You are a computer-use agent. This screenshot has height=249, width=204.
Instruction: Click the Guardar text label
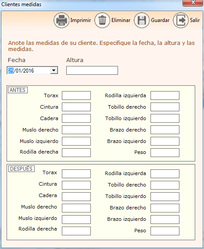point(160,20)
